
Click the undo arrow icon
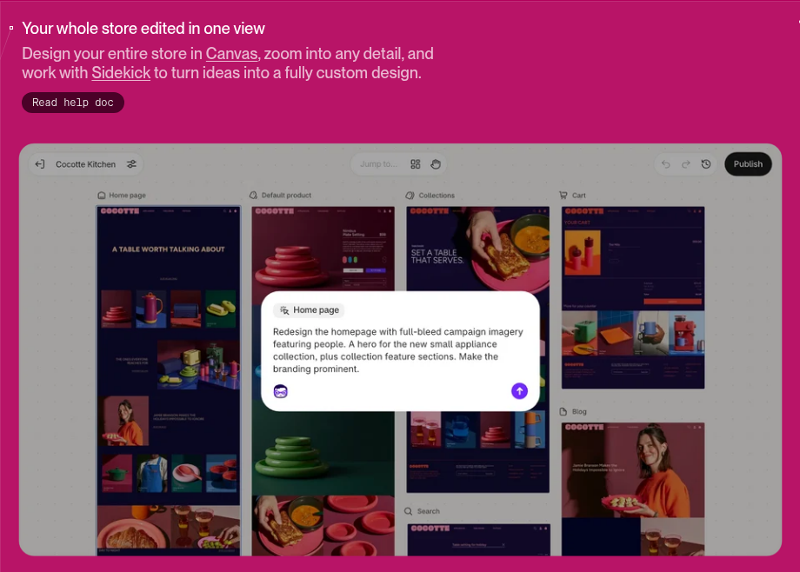666,164
